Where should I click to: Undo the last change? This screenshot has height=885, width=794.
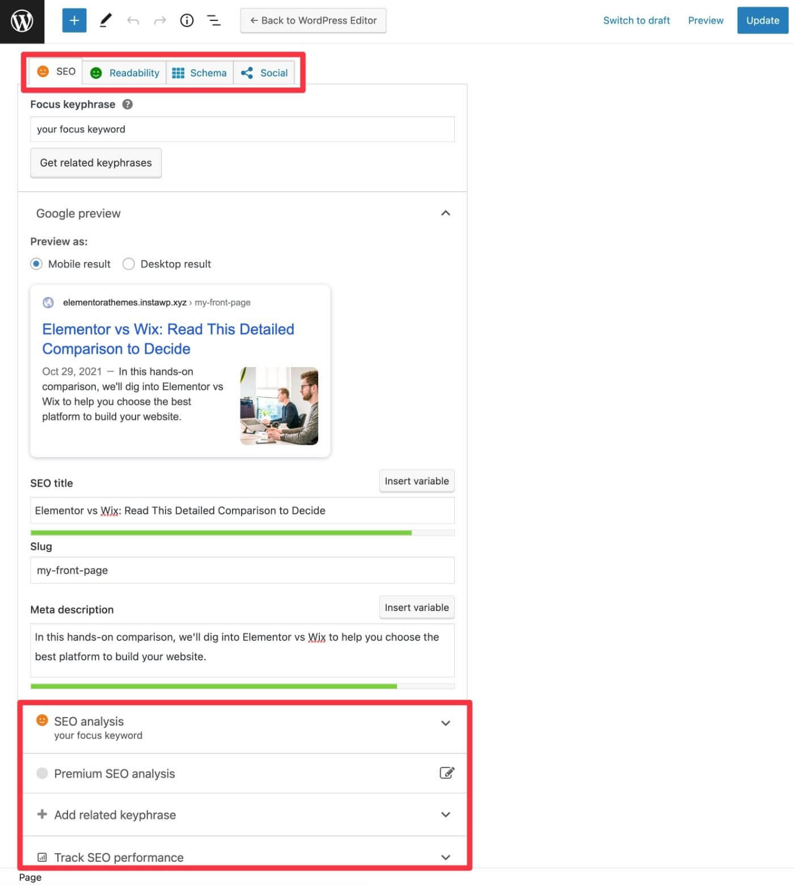(133, 20)
